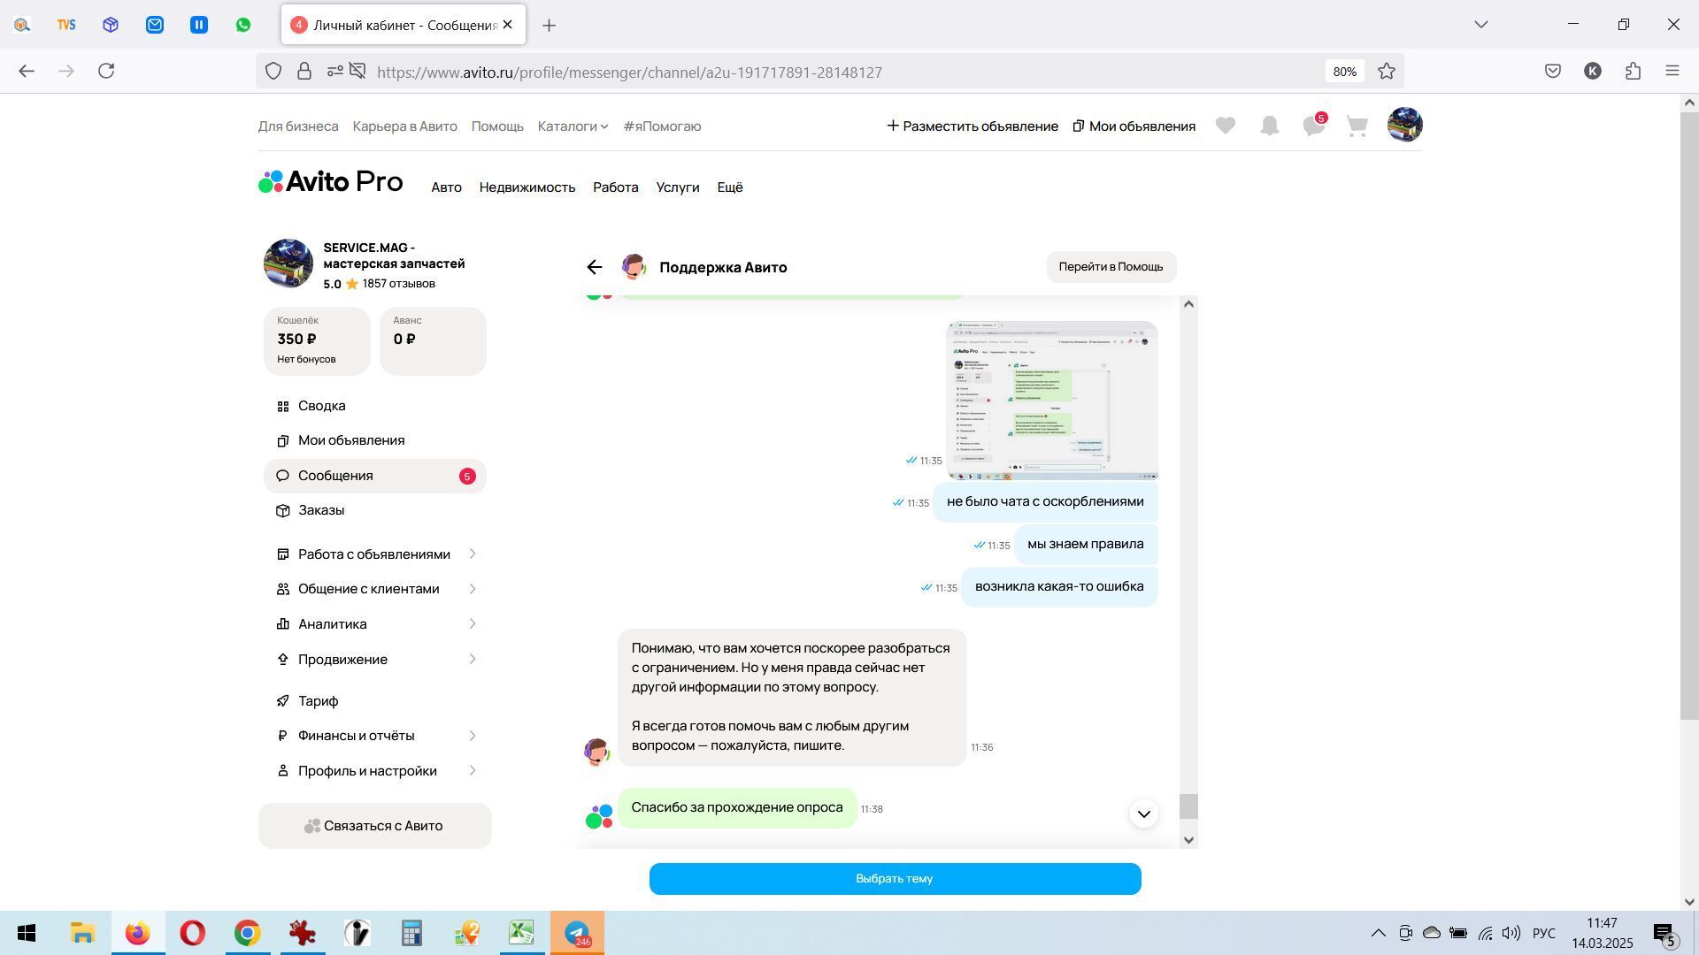Show hidden tray icons
This screenshot has width=1699, height=955.
coord(1378,933)
